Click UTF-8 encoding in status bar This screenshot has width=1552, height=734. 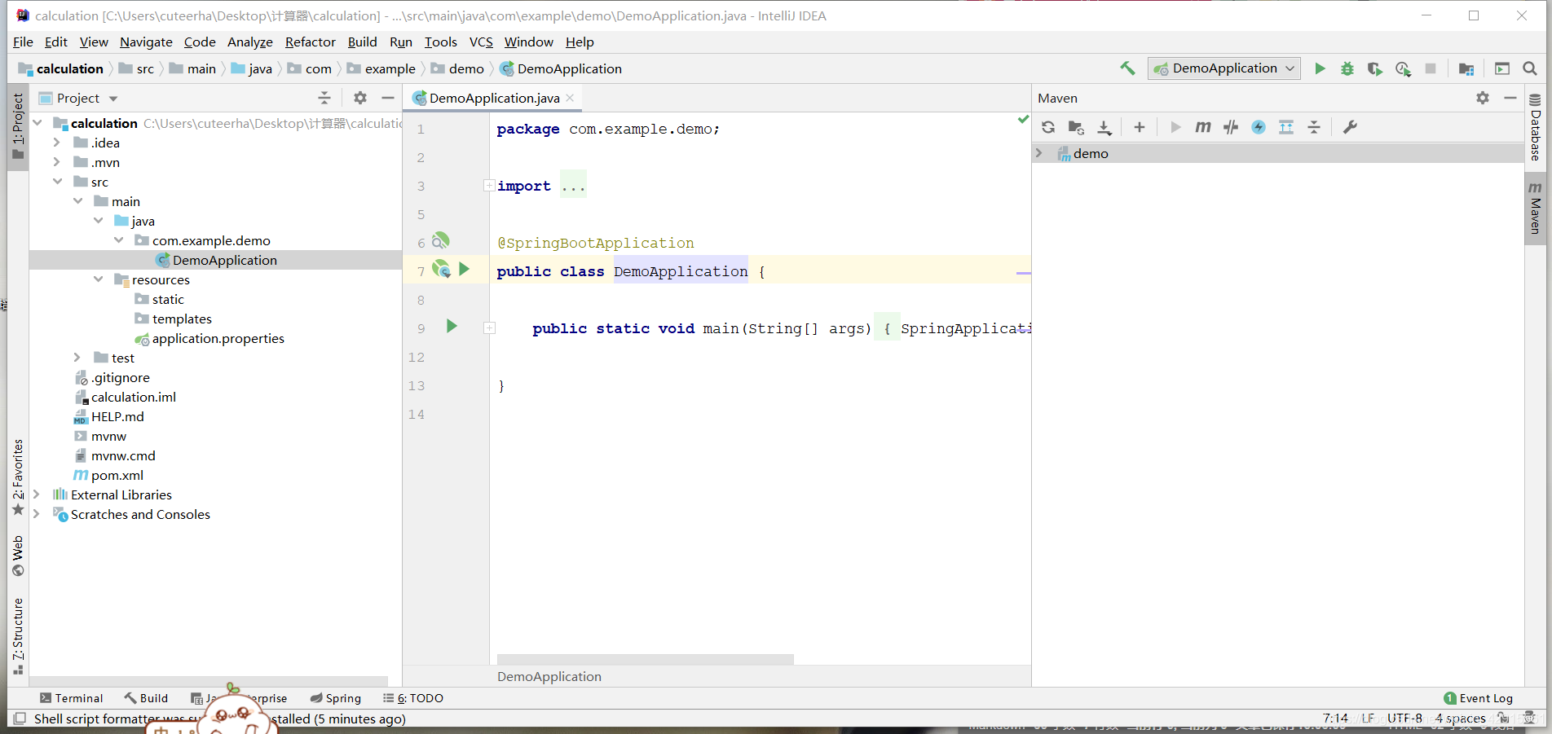pyautogui.click(x=1404, y=719)
